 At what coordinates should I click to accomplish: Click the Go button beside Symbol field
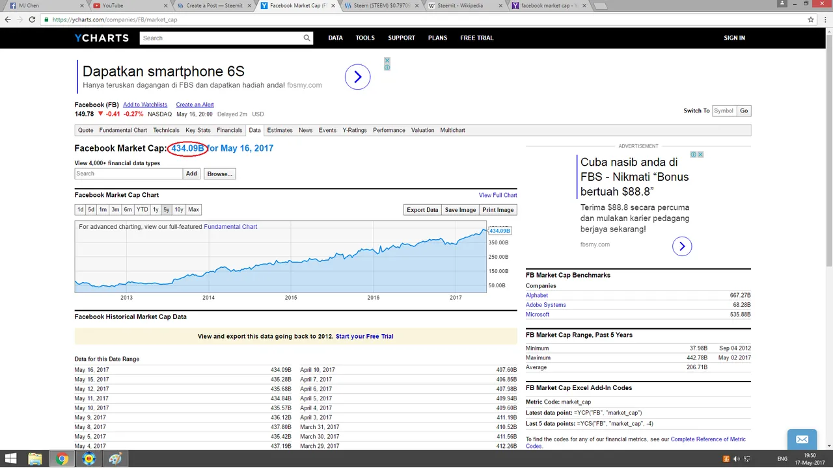click(744, 110)
